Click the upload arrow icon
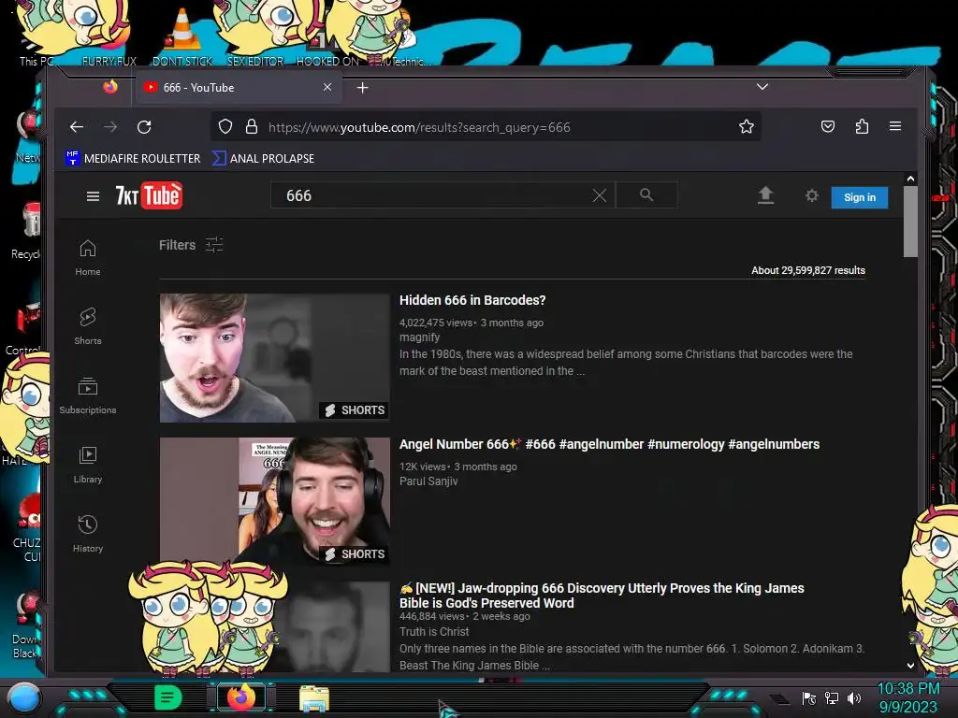Screen dimensions: 958x718 click(765, 194)
